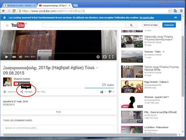Open the Plus more-actions menu

[41, 92]
